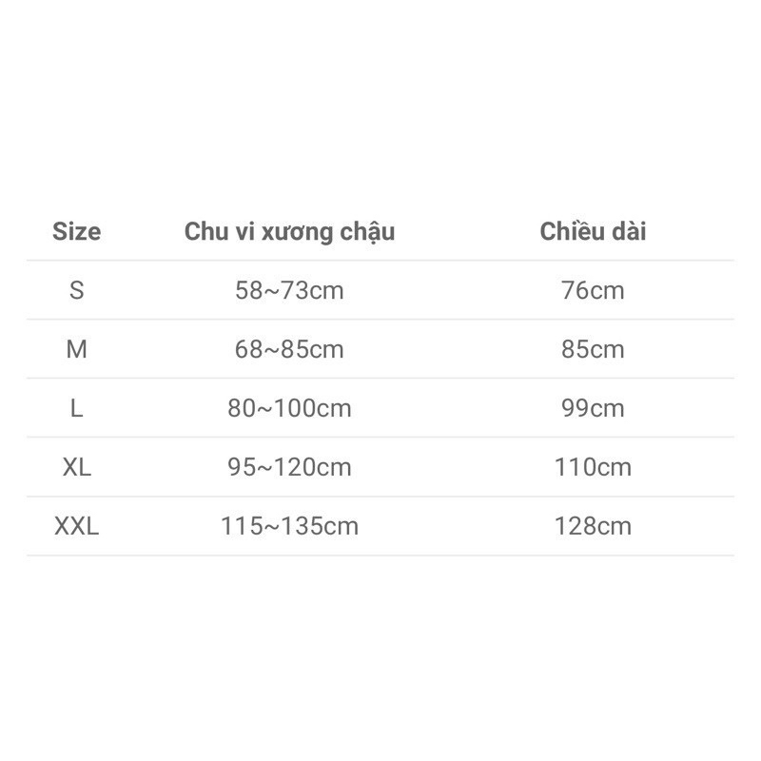761x761 pixels.
Task: Click the divider line beneath the XXL row
Action: point(380,556)
